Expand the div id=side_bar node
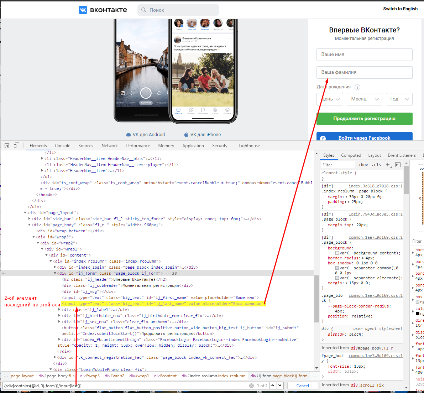424x393 pixels. click(x=29, y=219)
